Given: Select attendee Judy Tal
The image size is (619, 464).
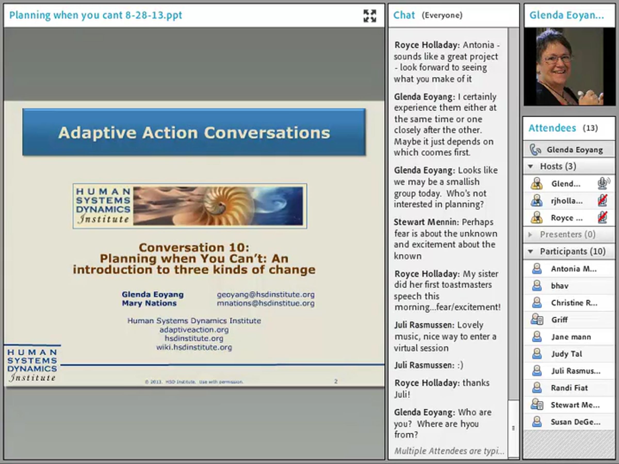Looking at the screenshot, I should coord(569,354).
